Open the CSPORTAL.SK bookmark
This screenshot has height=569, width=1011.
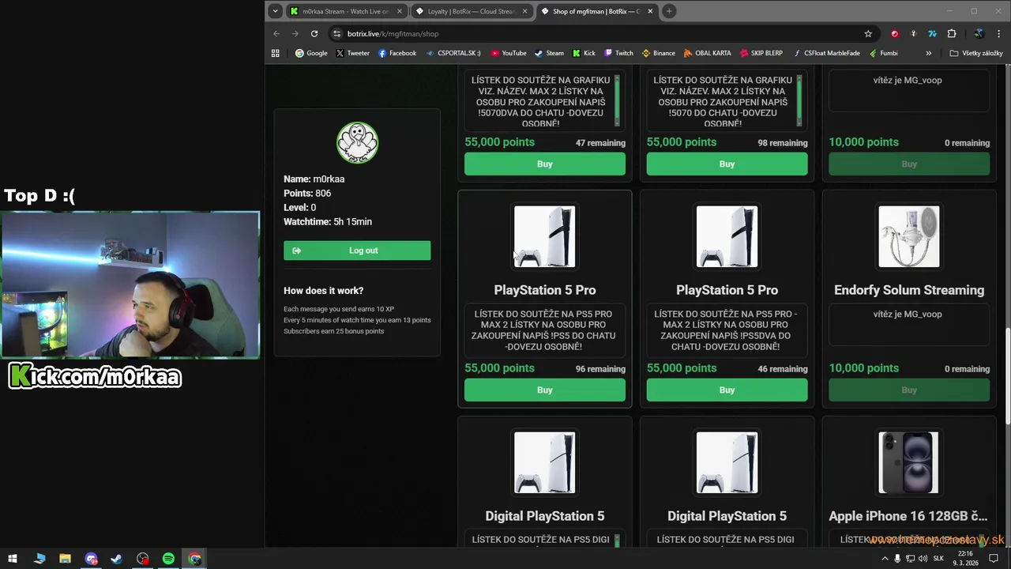(453, 53)
